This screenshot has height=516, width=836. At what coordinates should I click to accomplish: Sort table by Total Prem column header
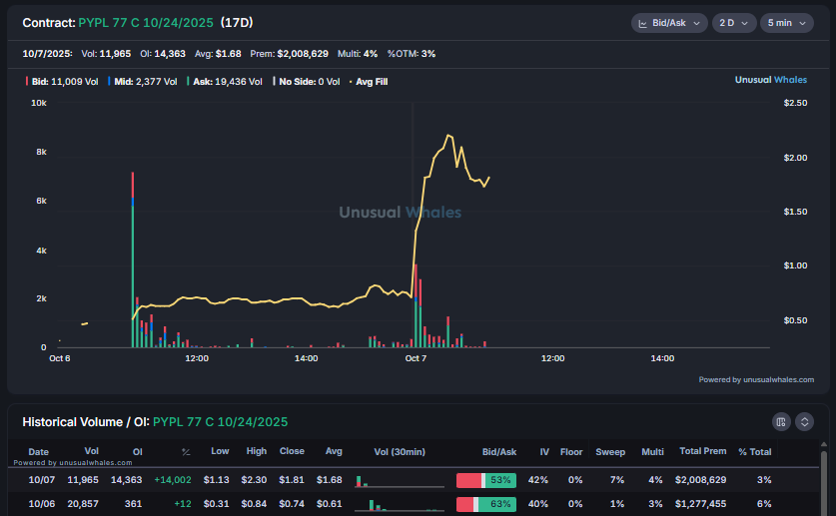click(700, 451)
